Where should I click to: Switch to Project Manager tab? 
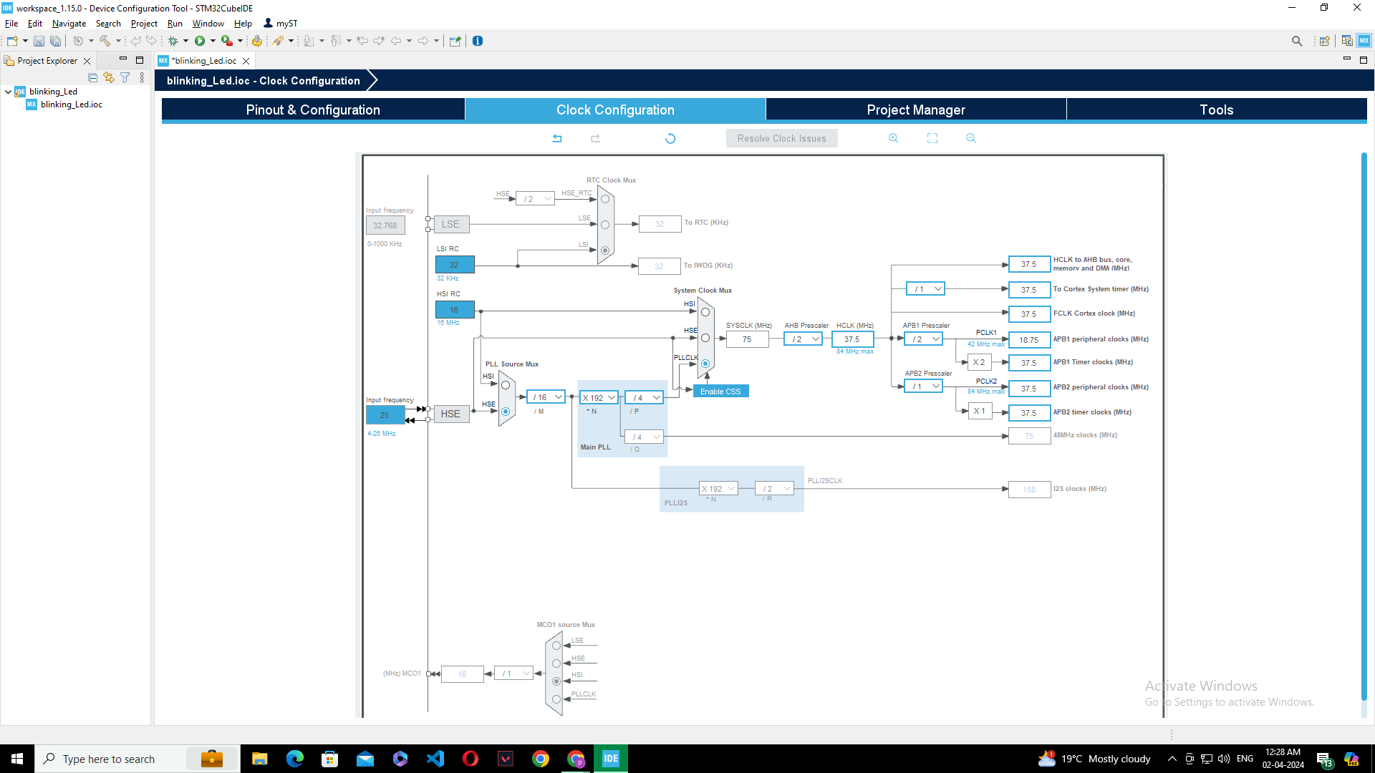[916, 110]
